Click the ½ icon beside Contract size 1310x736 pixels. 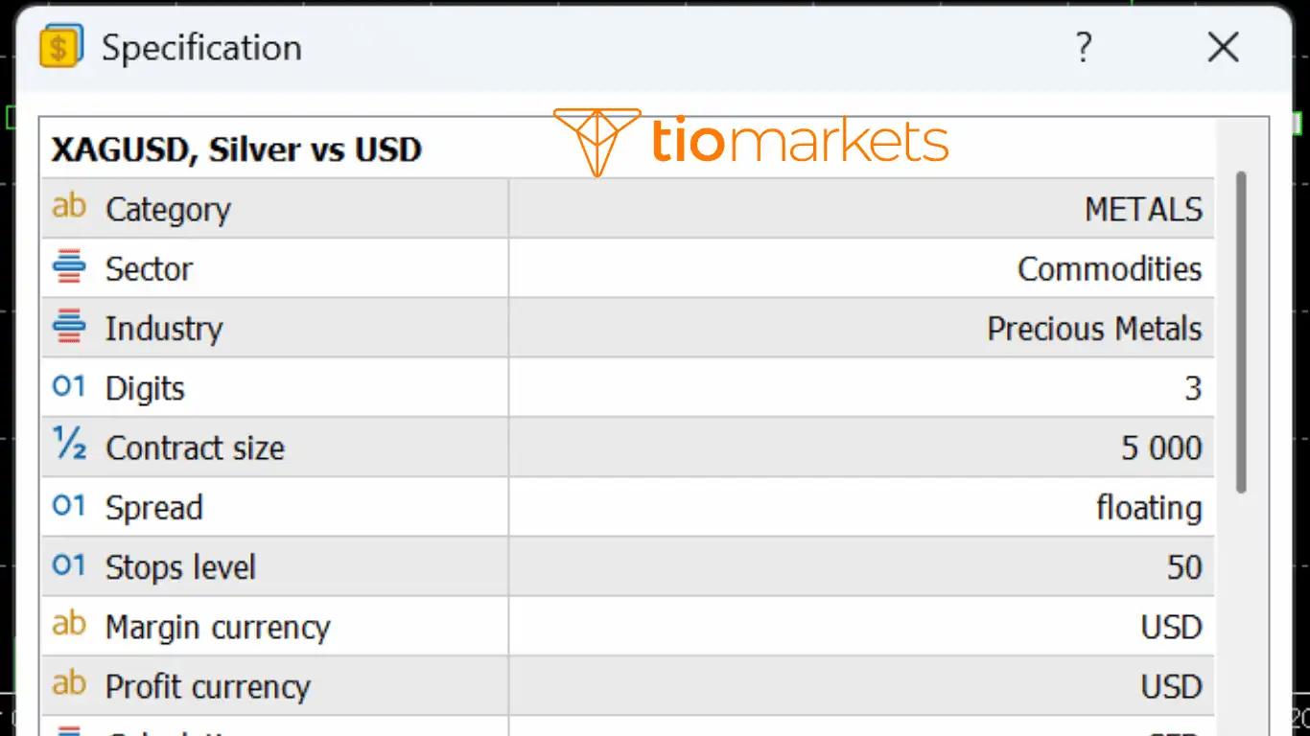[67, 447]
